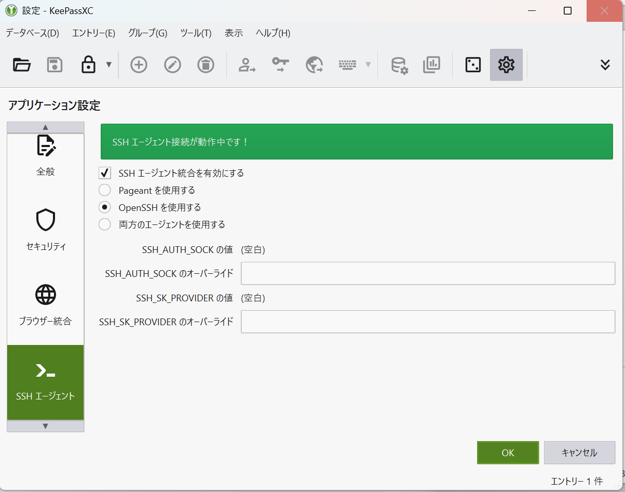625x492 pixels.
Task: Select the Pageant を使用する radio button
Action: coord(105,190)
